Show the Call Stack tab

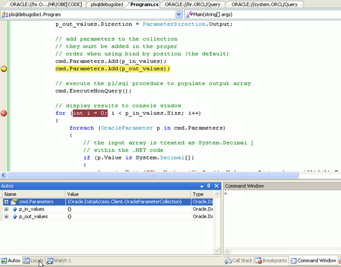click(x=238, y=260)
